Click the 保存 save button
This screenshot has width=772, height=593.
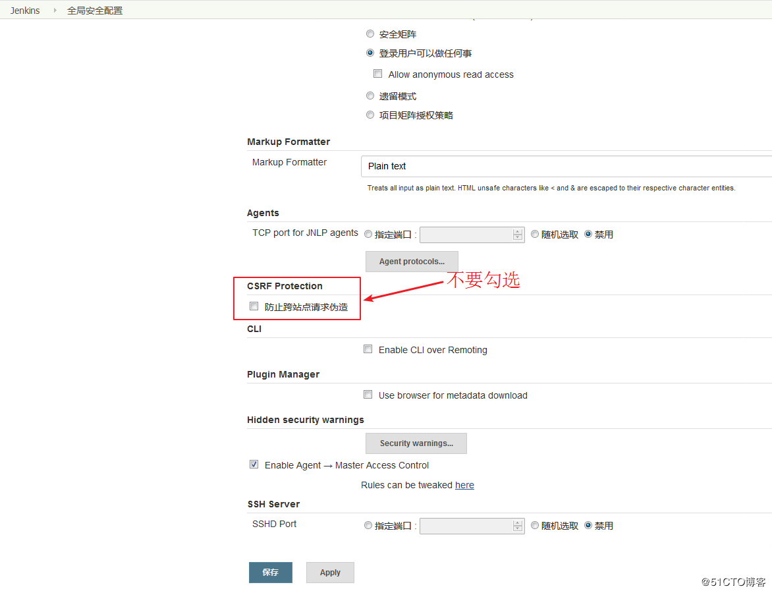tap(270, 573)
